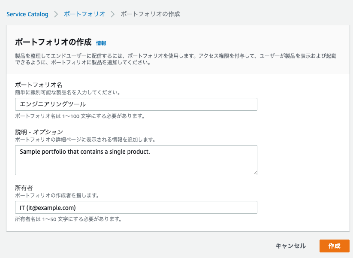Click the intro paragraph below the page heading
The width and height of the screenshot is (353, 258).
pos(175,59)
